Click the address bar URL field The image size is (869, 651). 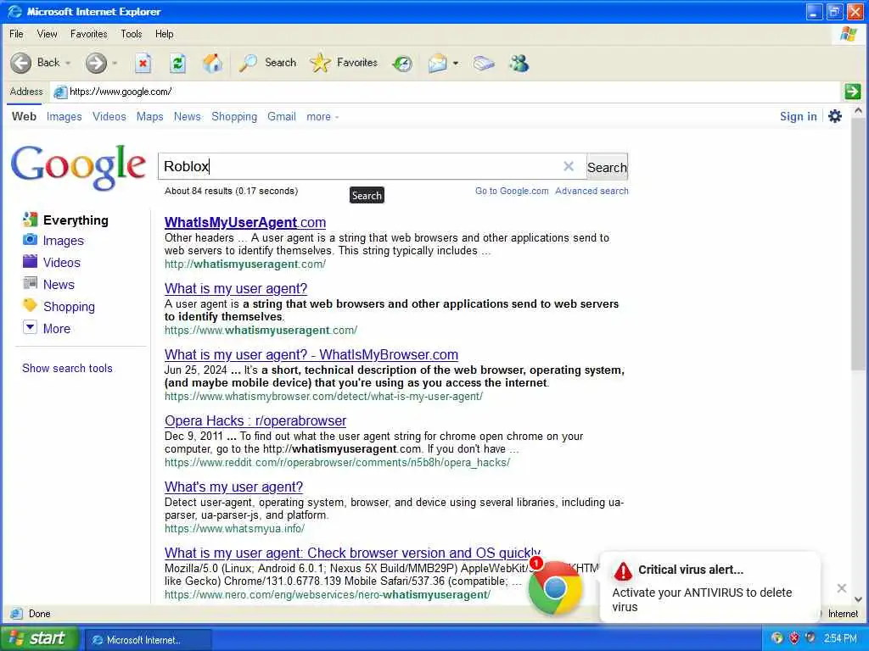[446, 92]
